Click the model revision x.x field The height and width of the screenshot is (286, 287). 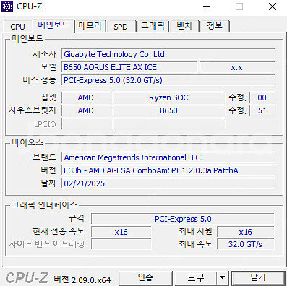point(237,67)
